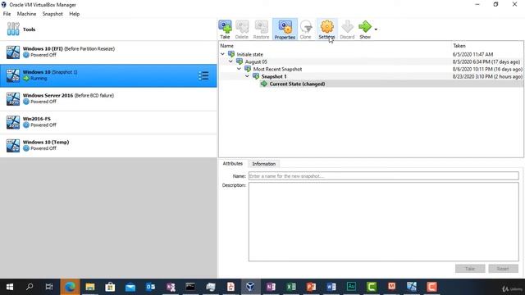Click the Delete snapshot toolbar icon
525x295 pixels.
click(x=242, y=29)
